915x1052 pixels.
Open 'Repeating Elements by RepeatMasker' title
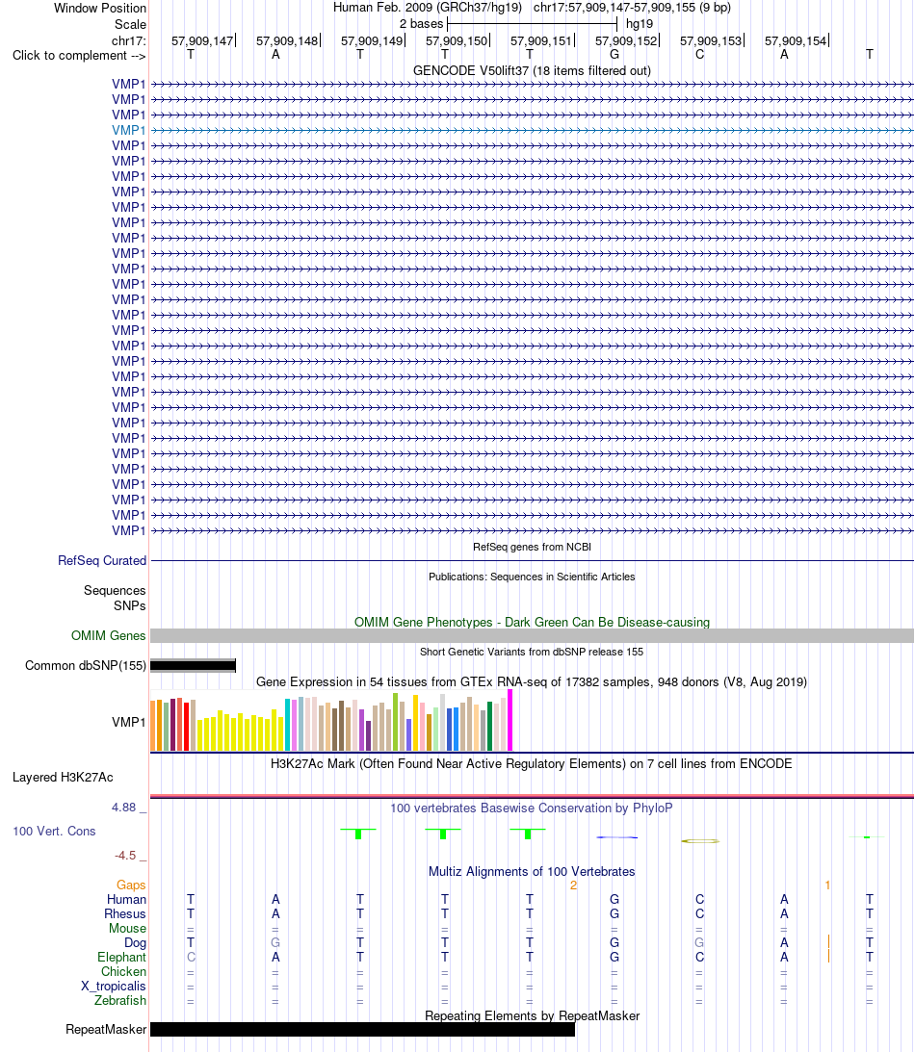tap(532, 1015)
